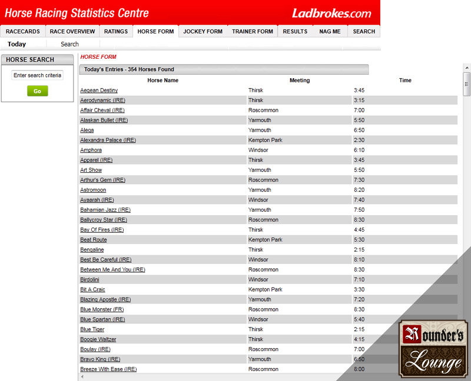Open the Beat Route link
Screen dimensions: 471x381
(x=94, y=240)
